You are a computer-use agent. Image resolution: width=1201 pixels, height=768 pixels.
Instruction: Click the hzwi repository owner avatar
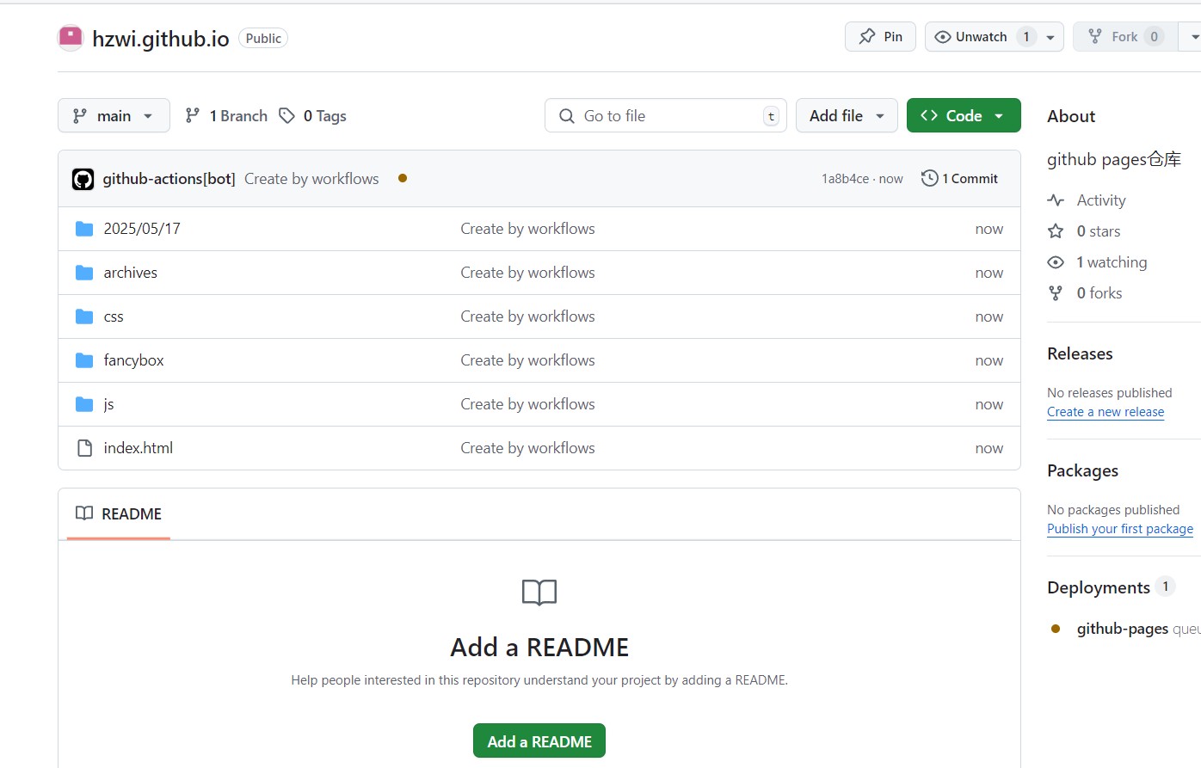(x=70, y=38)
